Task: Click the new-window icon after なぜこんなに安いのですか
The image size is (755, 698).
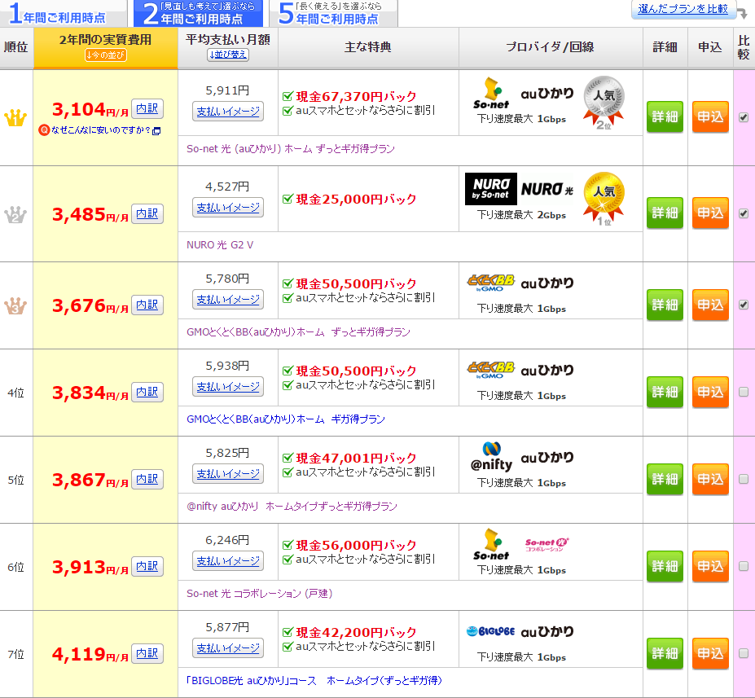Action: (x=156, y=131)
